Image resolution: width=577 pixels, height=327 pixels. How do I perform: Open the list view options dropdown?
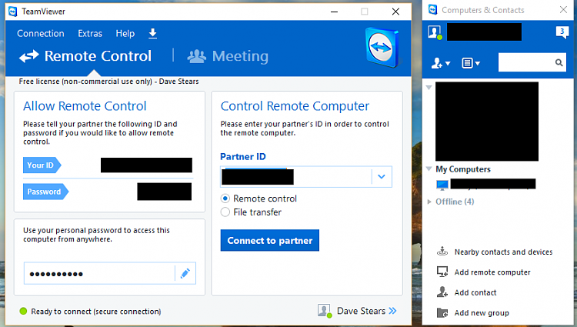click(471, 63)
